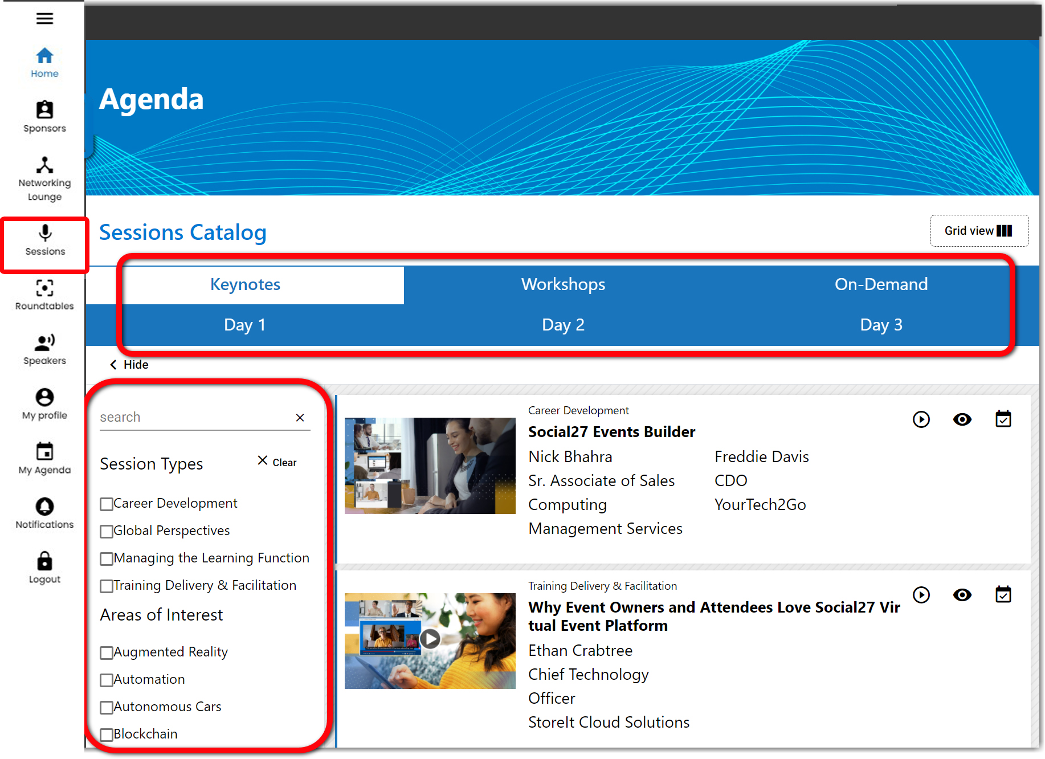Click the Sessions Catalog heading
This screenshot has width=1045, height=759.
tap(183, 232)
